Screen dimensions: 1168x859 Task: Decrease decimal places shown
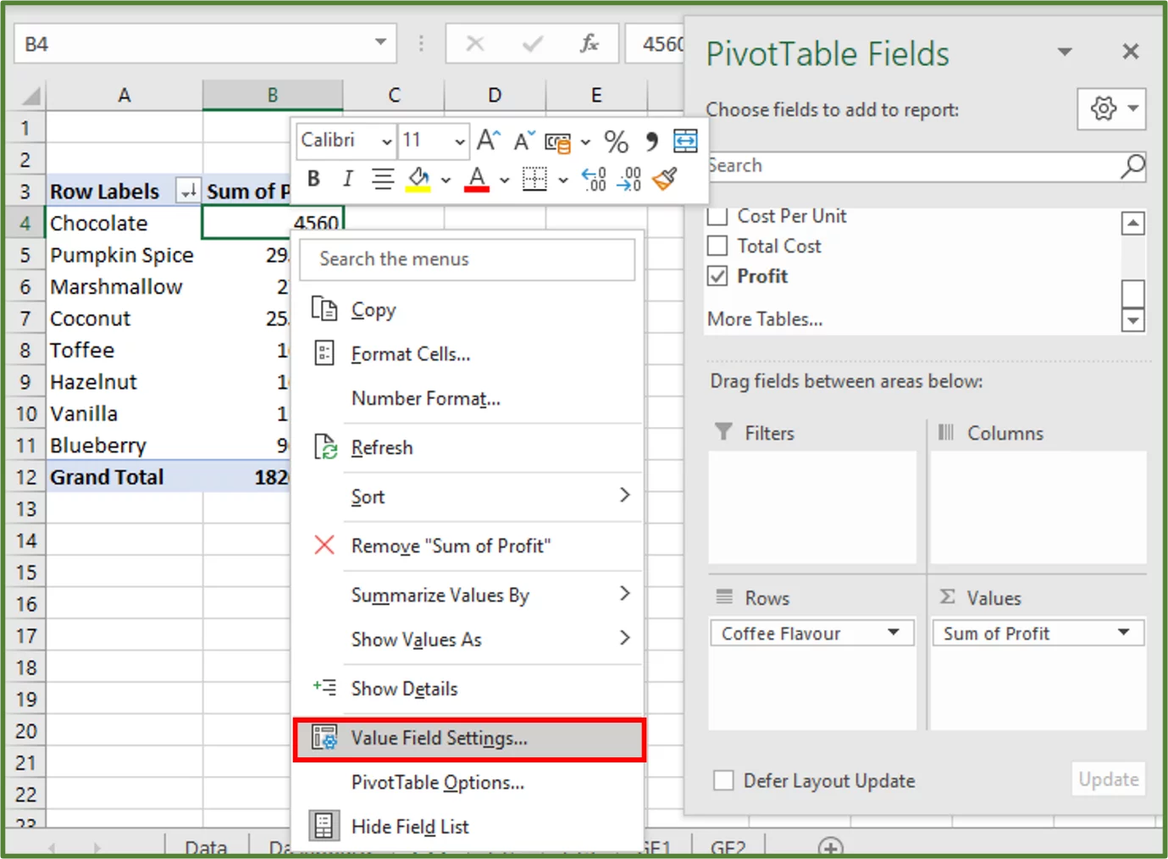click(x=628, y=179)
